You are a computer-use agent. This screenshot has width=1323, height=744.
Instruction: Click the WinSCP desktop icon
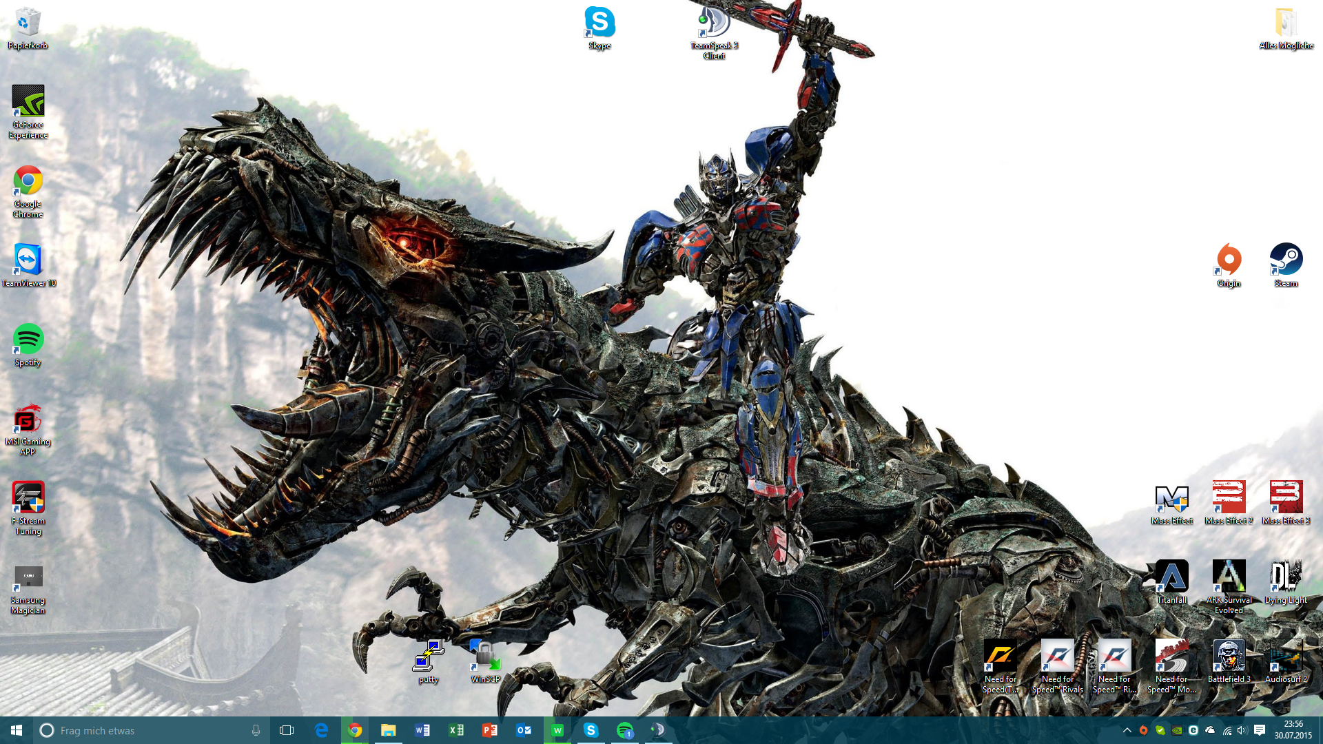pyautogui.click(x=486, y=657)
